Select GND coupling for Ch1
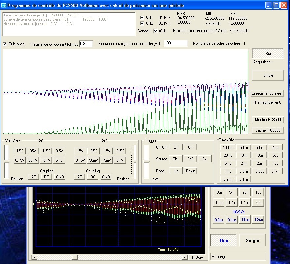This screenshot has height=264, width=290. tap(60, 177)
